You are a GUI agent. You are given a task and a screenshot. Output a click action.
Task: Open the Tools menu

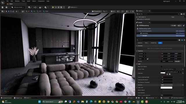click(x=23, y=1)
